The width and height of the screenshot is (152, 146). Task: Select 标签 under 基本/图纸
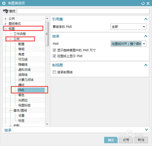tap(21, 121)
